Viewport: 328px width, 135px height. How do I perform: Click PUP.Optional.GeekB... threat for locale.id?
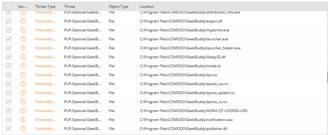82,66
